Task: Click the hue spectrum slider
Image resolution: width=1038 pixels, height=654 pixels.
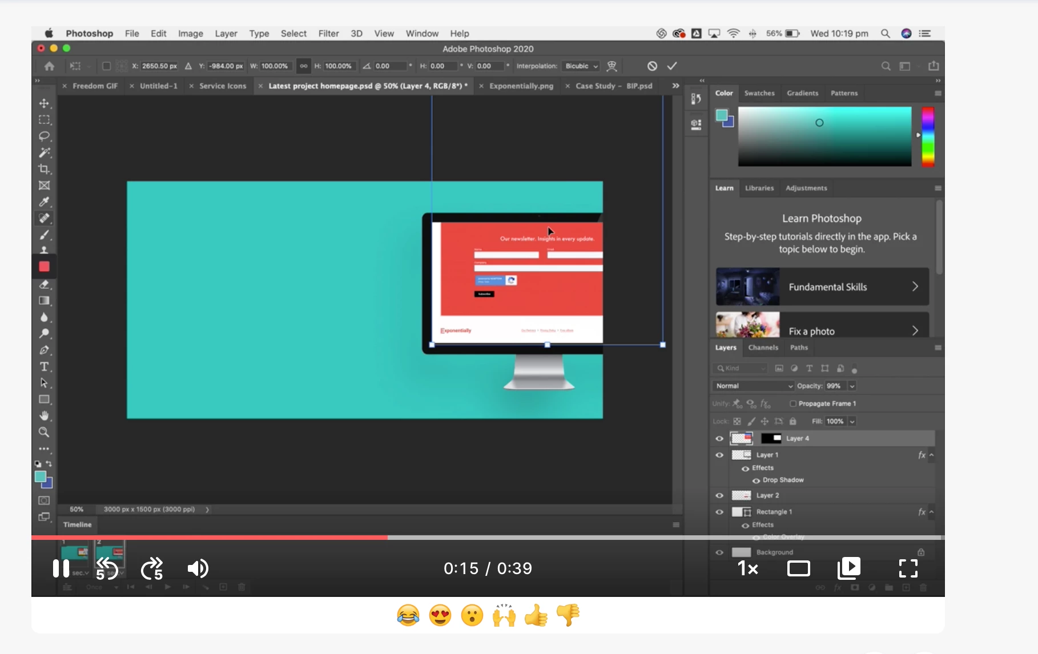Action: (x=928, y=137)
